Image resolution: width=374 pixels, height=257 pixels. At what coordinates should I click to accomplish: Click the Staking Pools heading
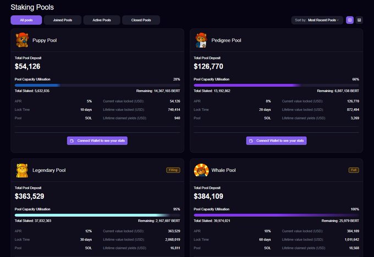tap(32, 7)
